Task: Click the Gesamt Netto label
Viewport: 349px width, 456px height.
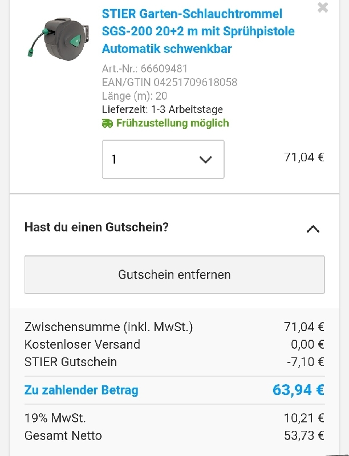Action: tap(63, 435)
